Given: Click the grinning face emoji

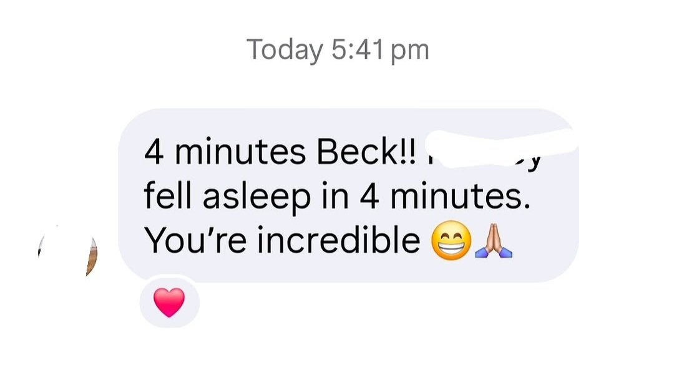Looking at the screenshot, I should [451, 240].
